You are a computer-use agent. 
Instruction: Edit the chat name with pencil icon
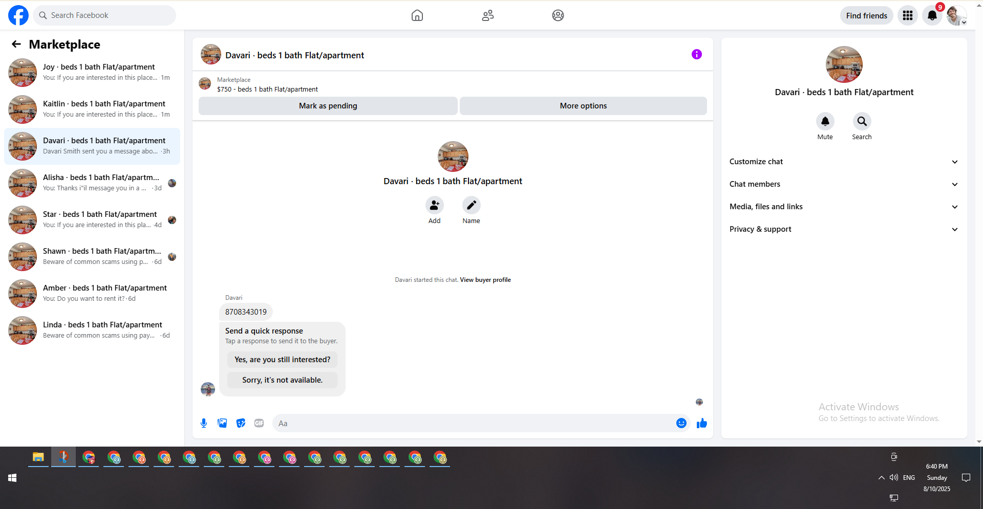pyautogui.click(x=472, y=205)
